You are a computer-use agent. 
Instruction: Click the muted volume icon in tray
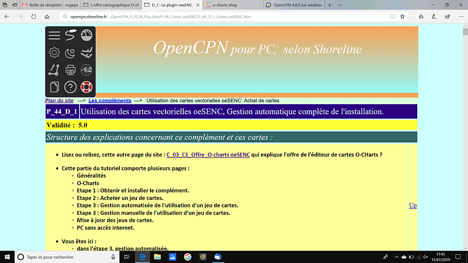point(426,257)
